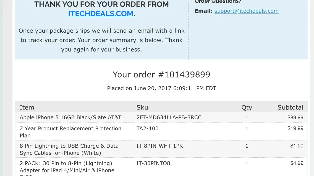Select the Apple iPhone 5 16GB item name

(x=70, y=117)
